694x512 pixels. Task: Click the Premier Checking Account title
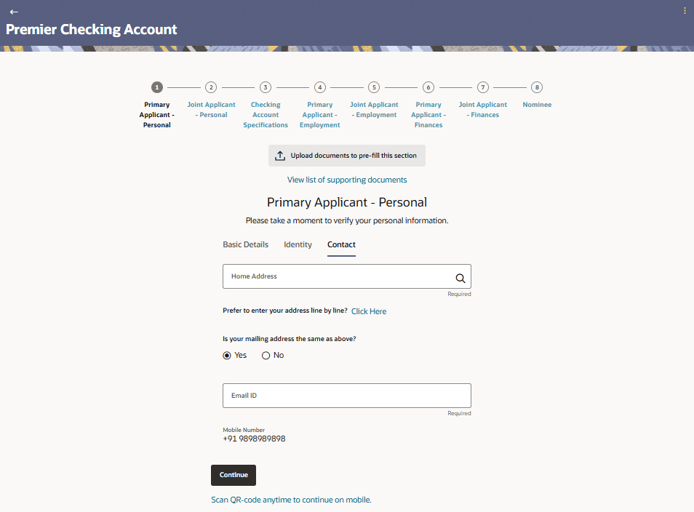click(x=91, y=29)
